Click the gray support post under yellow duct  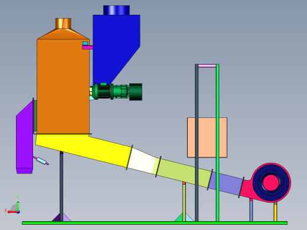tap(61, 187)
